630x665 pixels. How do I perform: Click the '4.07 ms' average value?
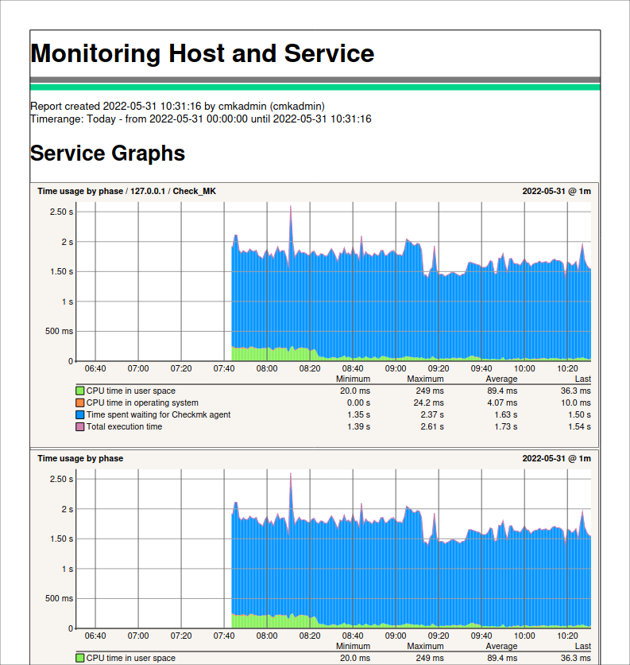[x=502, y=402]
